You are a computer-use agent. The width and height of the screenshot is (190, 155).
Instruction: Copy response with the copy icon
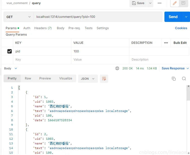[x=174, y=79]
